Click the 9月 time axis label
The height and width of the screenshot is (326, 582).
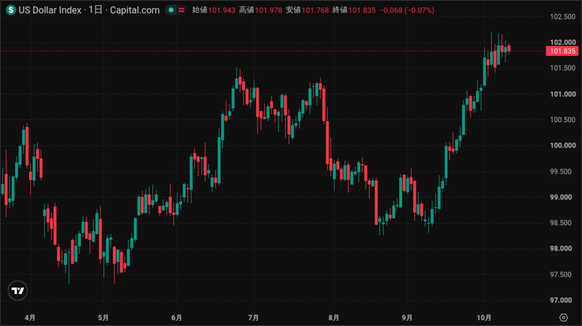click(x=407, y=318)
